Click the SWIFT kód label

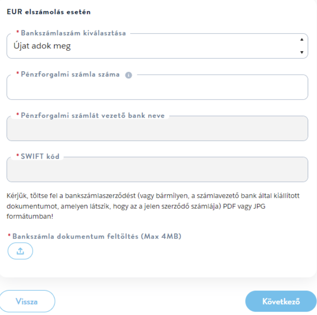pyautogui.click(x=40, y=156)
